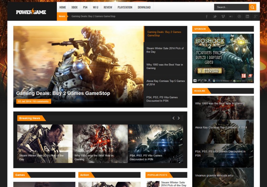Click the Sponsor section heading
Image resolution: width=267 pixels, height=187 pixels.
tap(200, 29)
